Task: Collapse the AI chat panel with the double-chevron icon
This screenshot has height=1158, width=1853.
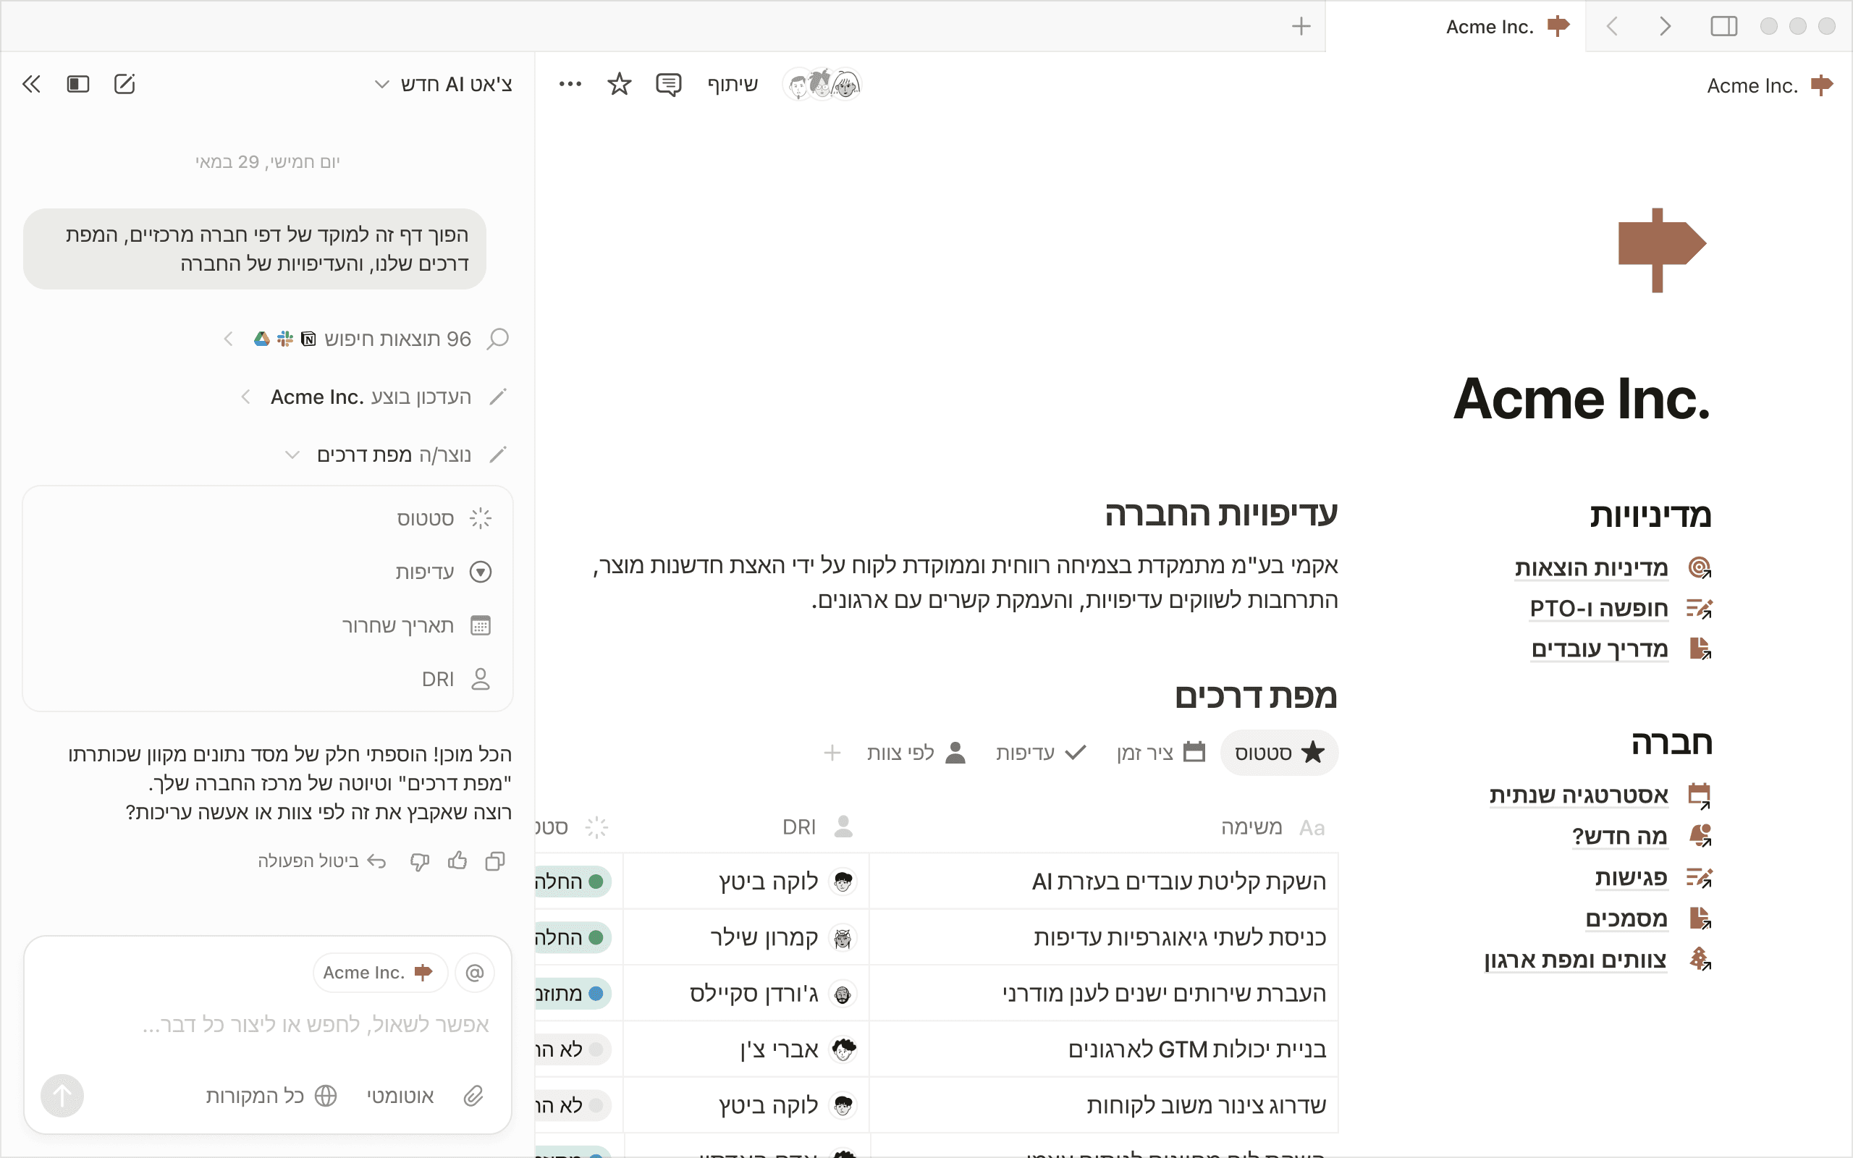Action: coord(31,84)
